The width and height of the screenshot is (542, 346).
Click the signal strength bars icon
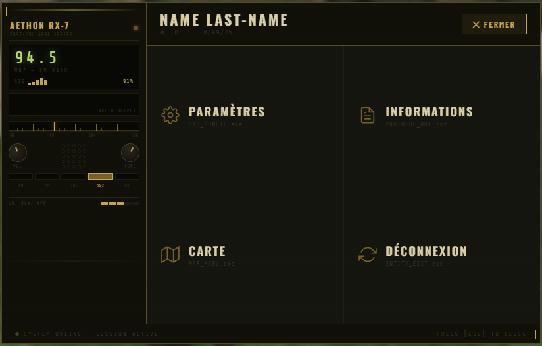coord(37,82)
